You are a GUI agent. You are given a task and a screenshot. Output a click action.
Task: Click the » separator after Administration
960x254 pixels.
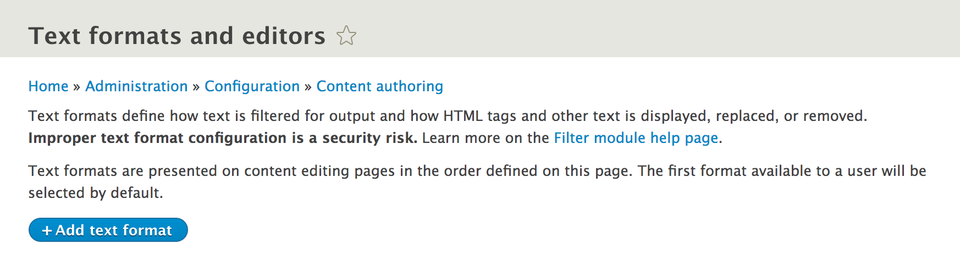[196, 87]
